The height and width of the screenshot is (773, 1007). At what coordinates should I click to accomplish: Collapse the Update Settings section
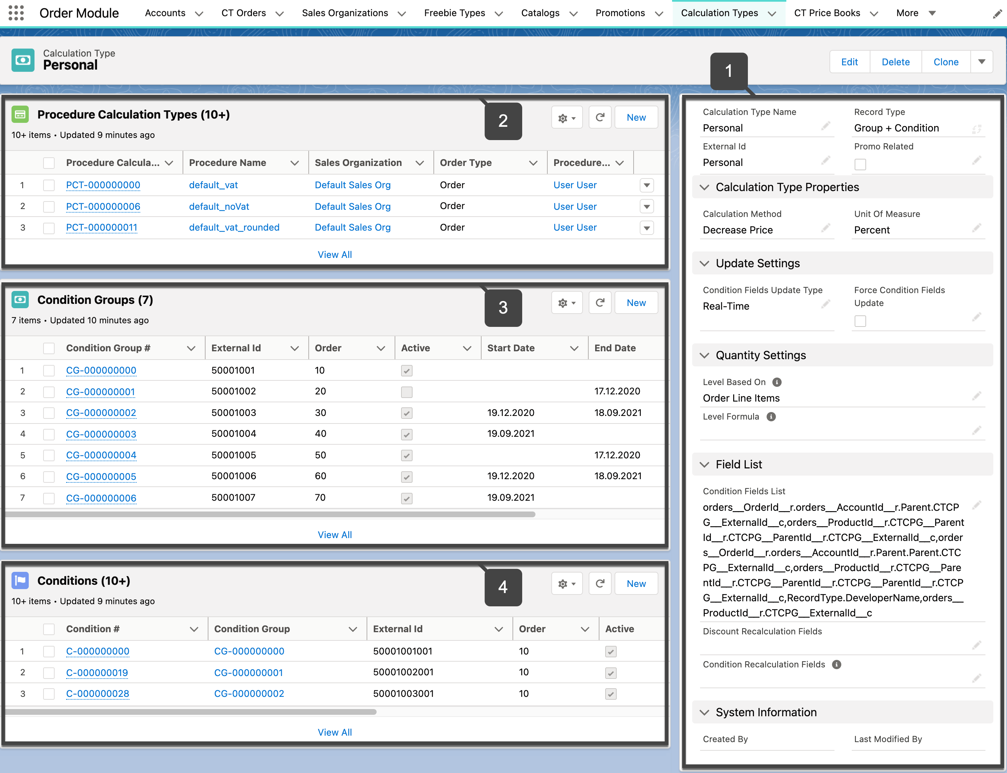point(704,263)
